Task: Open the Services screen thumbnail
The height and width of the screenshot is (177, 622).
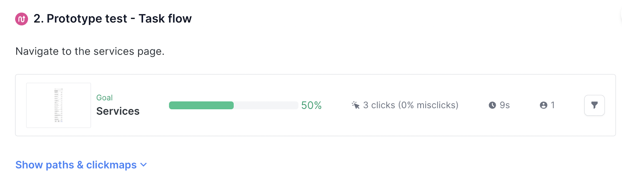Action: [59, 105]
